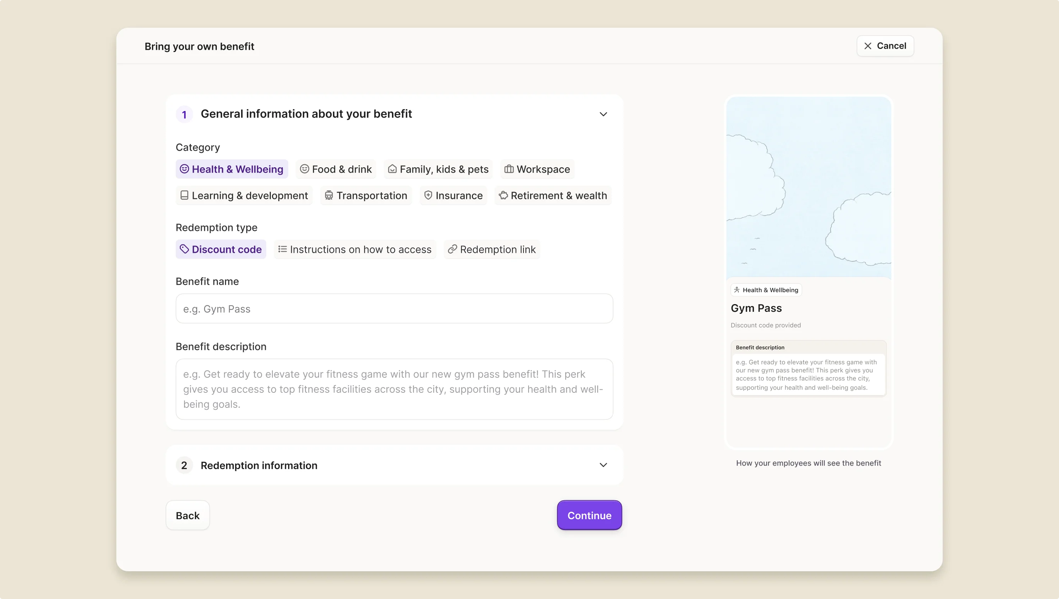The height and width of the screenshot is (599, 1059).
Task: Collapse the General information section chevron
Action: pos(603,114)
